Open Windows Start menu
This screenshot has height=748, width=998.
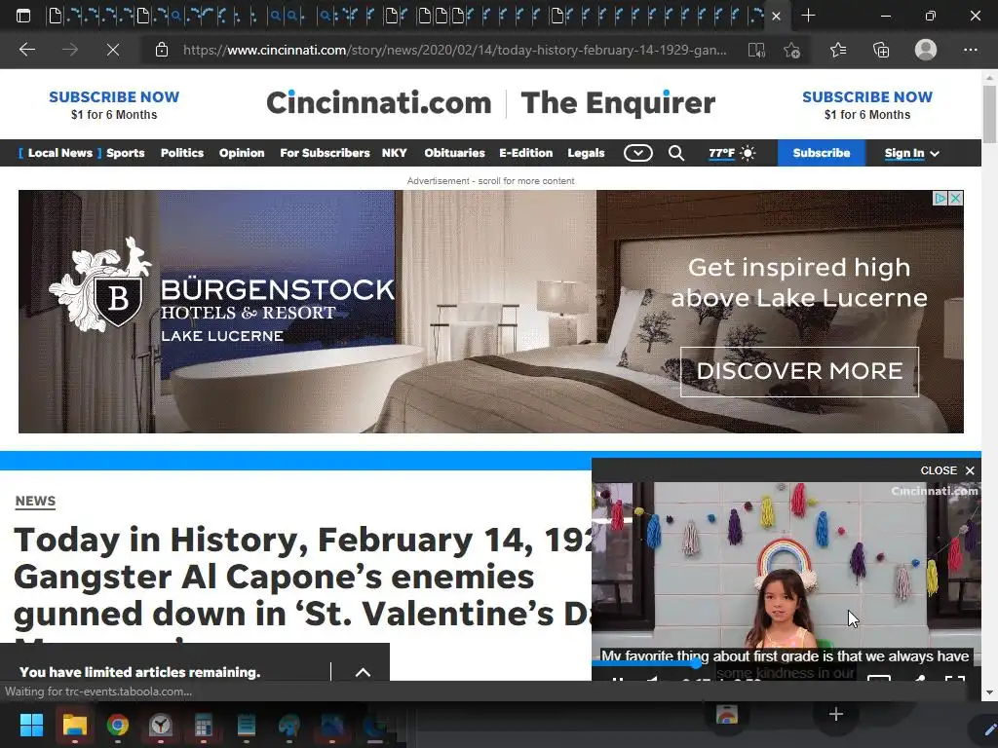31,725
